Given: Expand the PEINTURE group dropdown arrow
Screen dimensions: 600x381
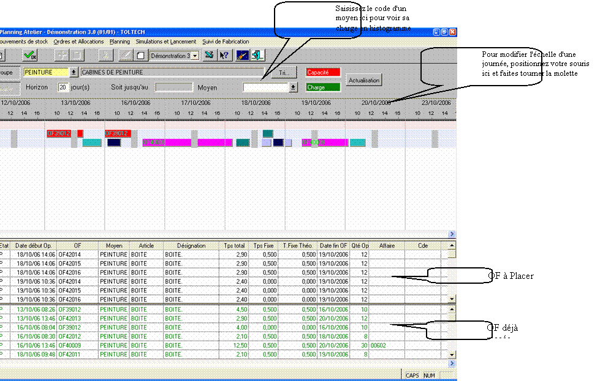Looking at the screenshot, I should coord(74,72).
